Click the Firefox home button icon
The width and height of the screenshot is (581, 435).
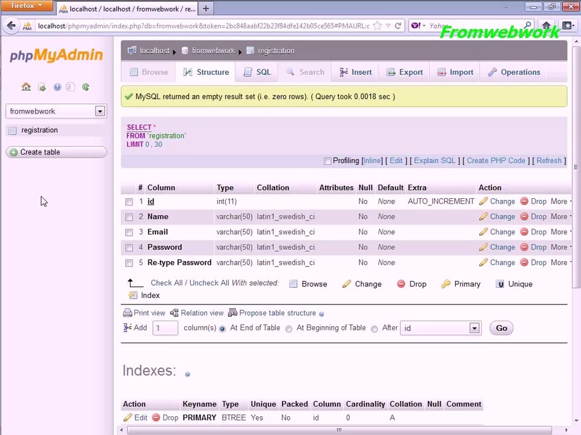click(x=546, y=25)
